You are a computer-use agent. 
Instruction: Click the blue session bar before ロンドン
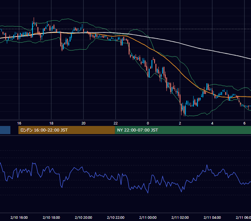(x=5, y=130)
